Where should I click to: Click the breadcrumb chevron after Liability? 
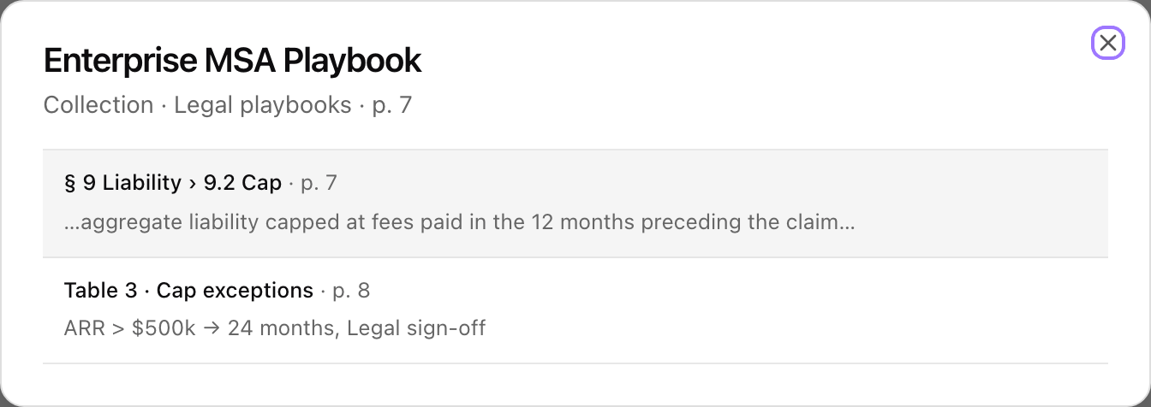tap(193, 184)
